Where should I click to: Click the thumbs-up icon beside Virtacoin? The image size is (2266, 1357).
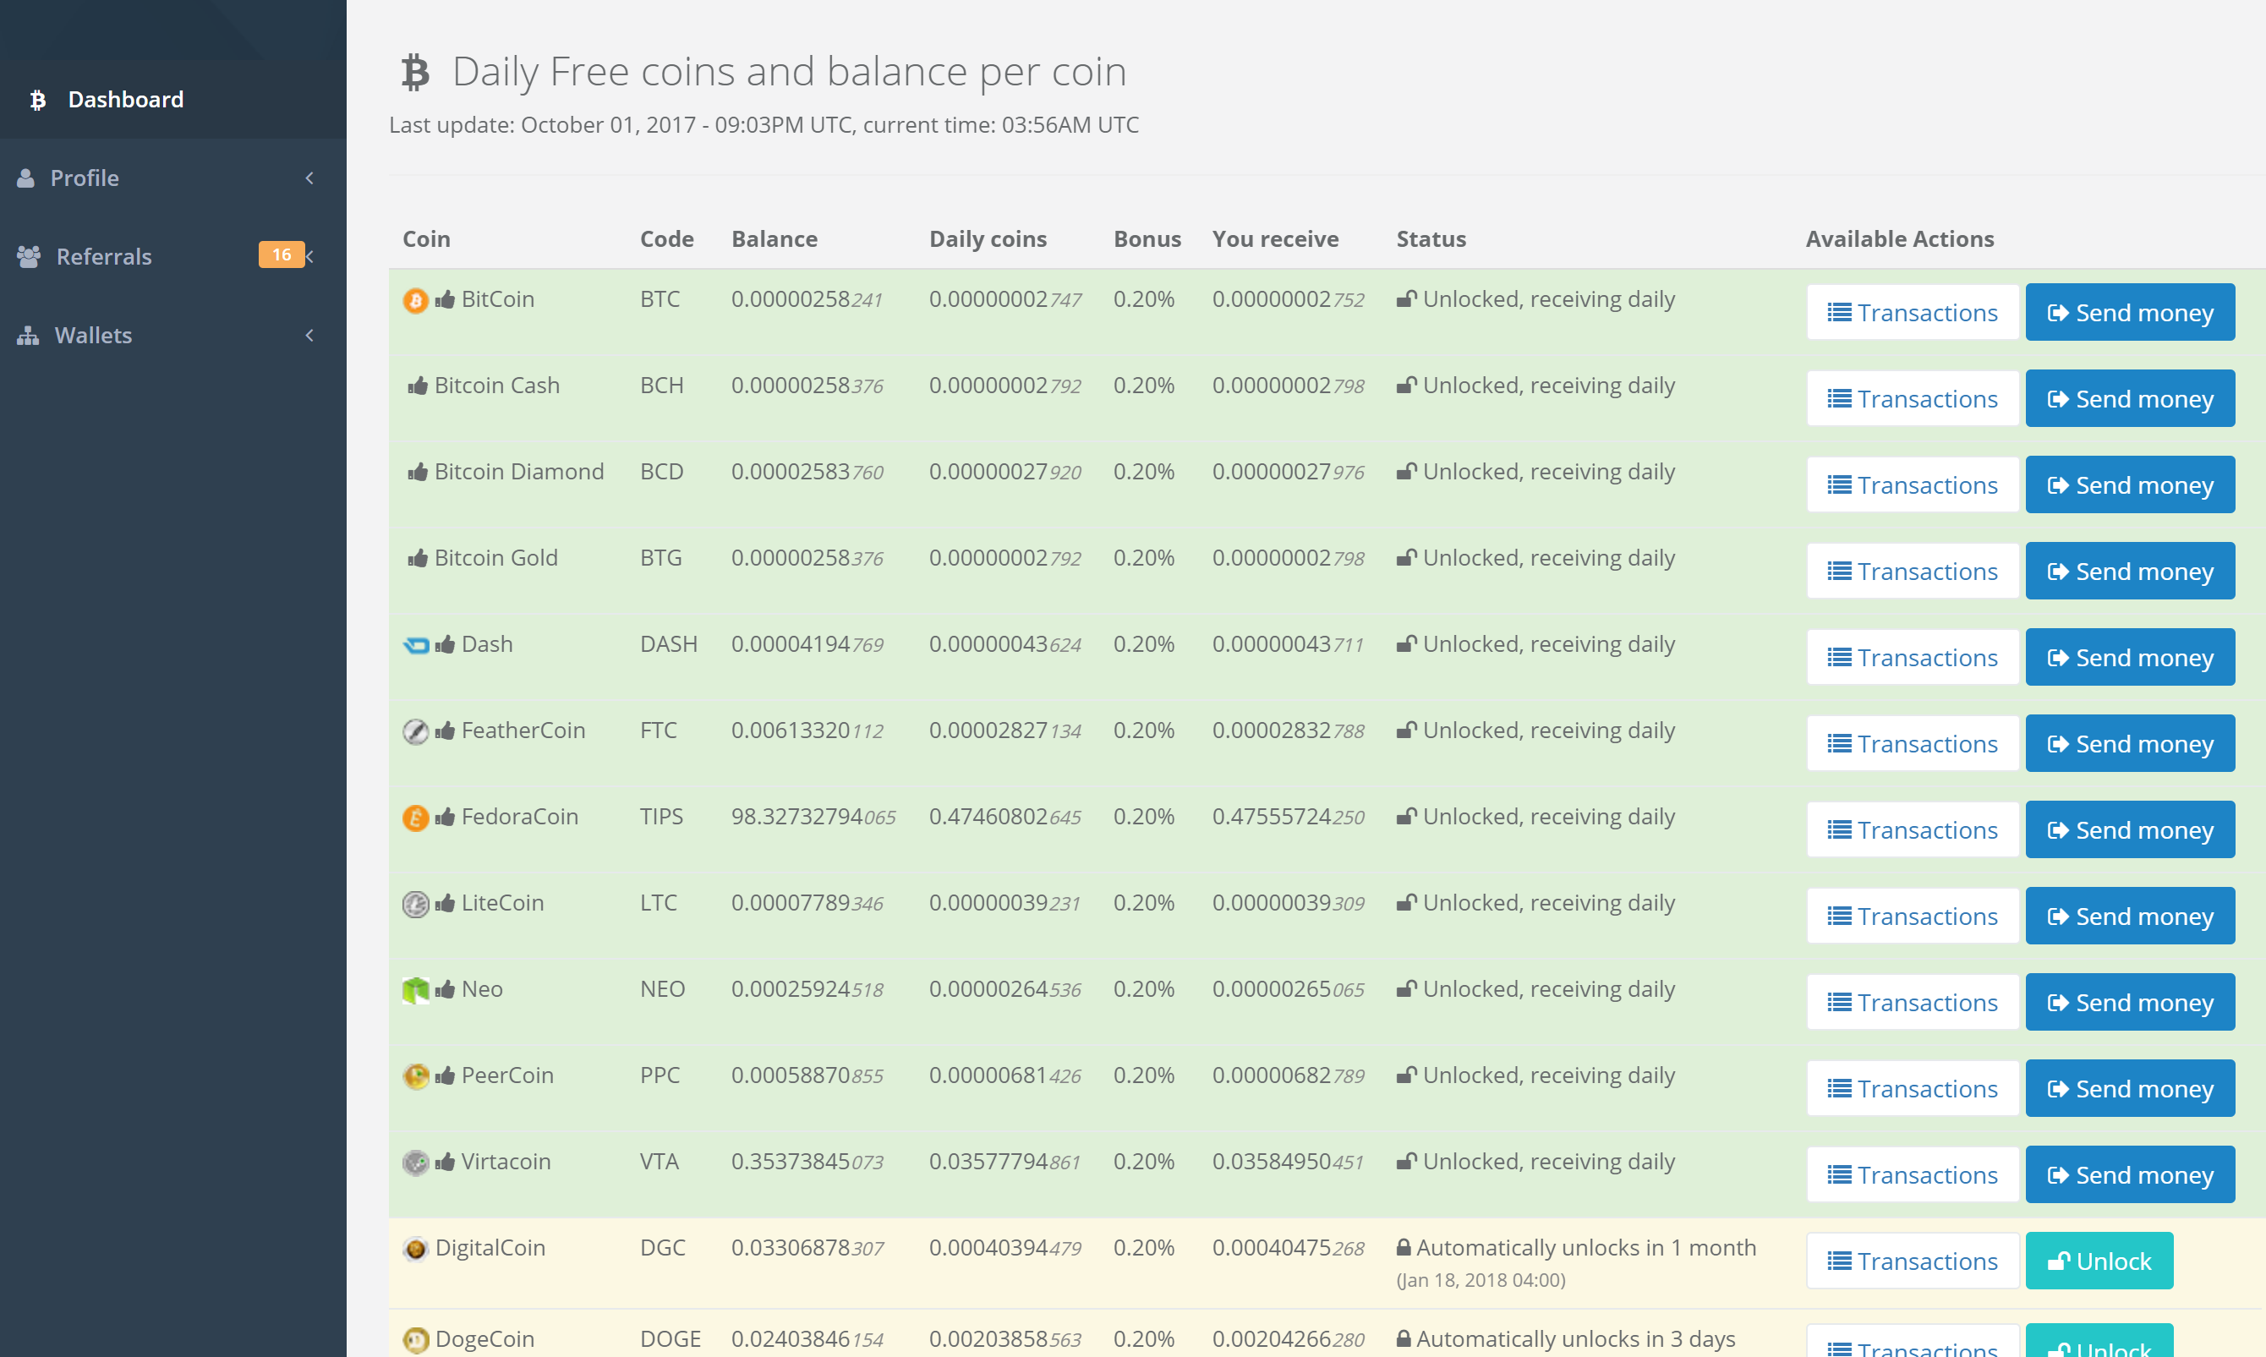pos(446,1163)
